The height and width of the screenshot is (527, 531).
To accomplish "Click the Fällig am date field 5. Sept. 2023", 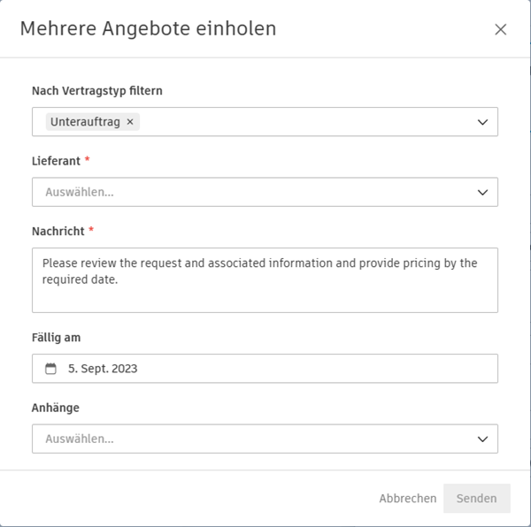I will (x=265, y=369).
